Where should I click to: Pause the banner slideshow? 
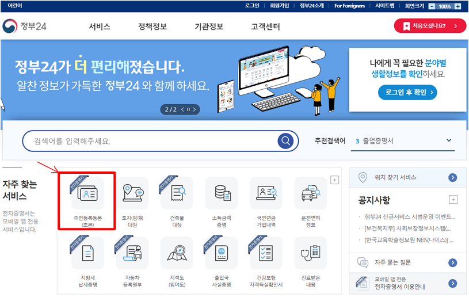click(188, 109)
